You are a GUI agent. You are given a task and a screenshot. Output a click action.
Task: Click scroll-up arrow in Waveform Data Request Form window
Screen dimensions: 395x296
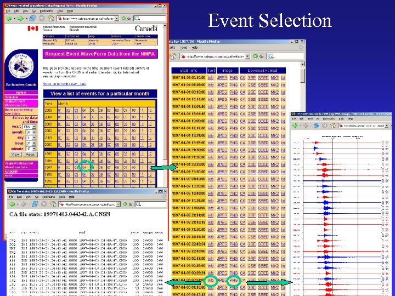[165, 26]
